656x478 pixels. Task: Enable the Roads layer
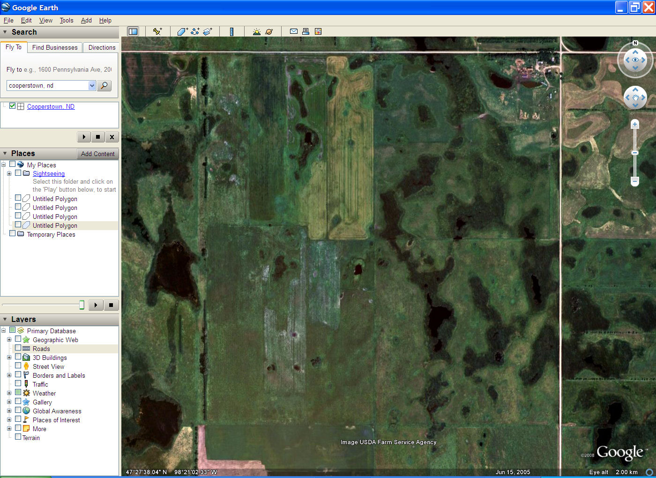point(18,348)
